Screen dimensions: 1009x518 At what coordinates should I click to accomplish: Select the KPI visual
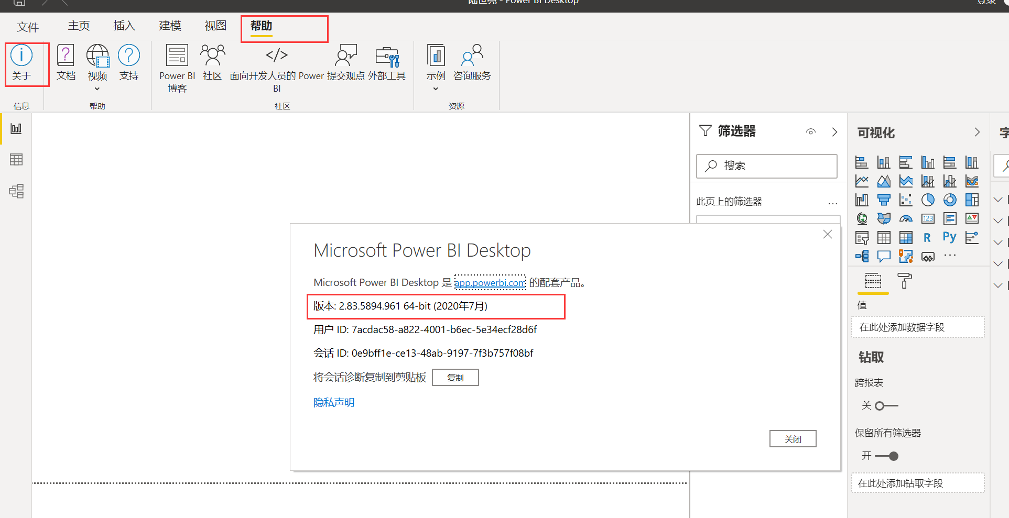click(x=972, y=219)
